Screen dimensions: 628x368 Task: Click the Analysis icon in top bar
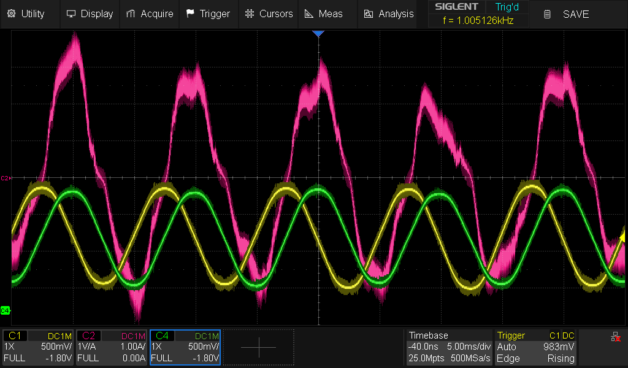point(368,13)
